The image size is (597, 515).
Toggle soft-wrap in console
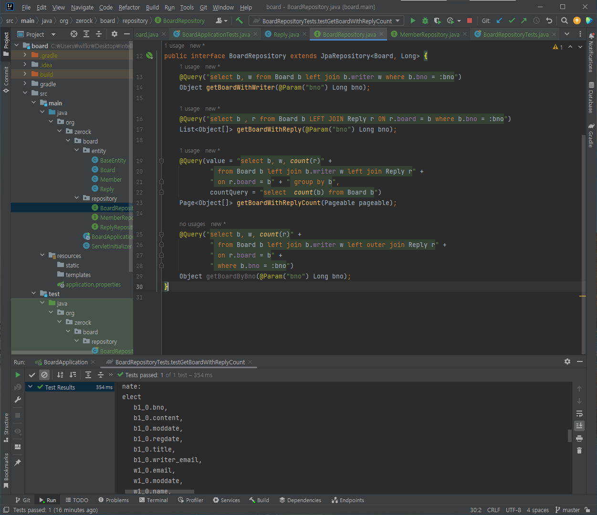579,413
